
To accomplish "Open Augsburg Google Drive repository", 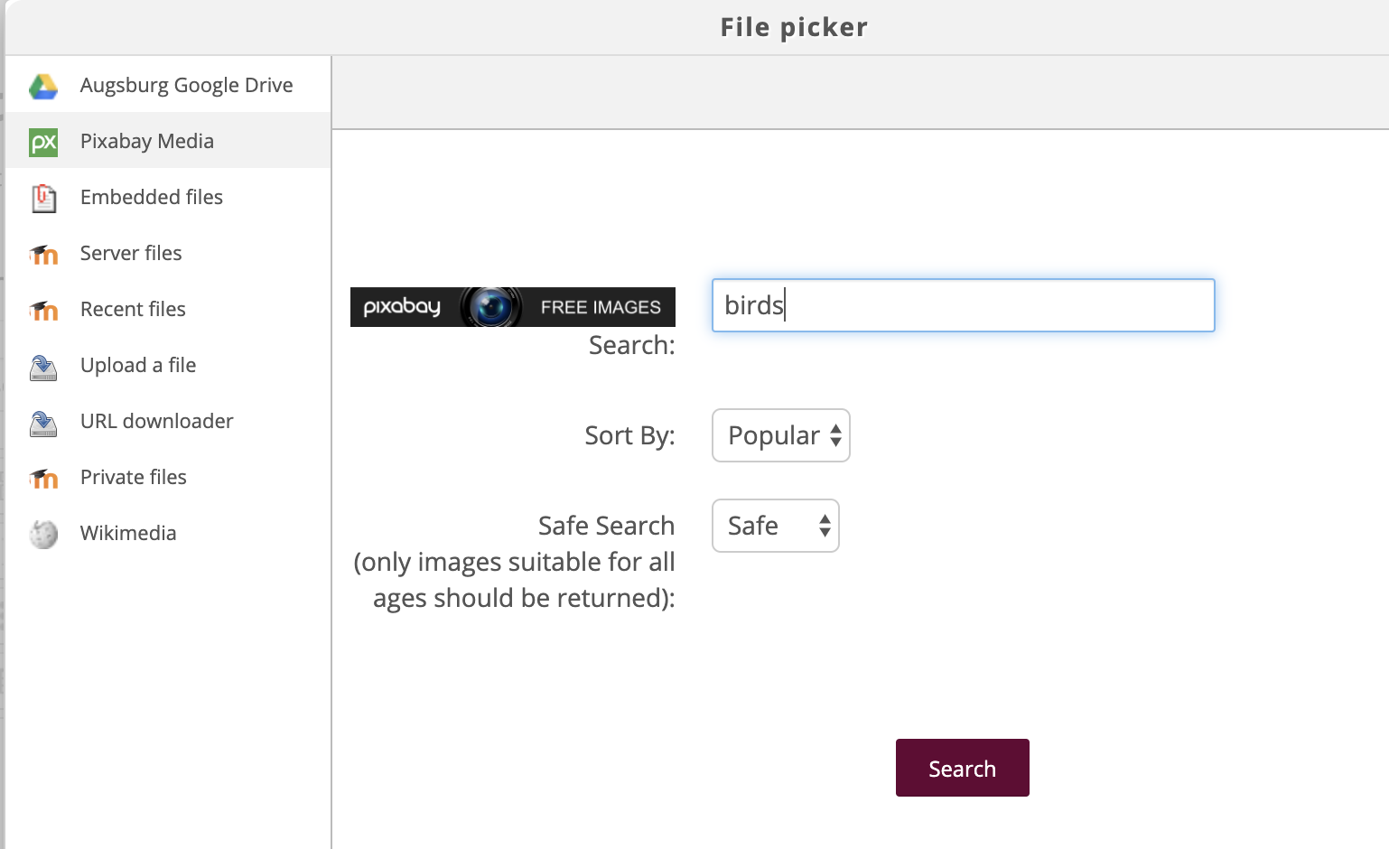I will point(186,85).
